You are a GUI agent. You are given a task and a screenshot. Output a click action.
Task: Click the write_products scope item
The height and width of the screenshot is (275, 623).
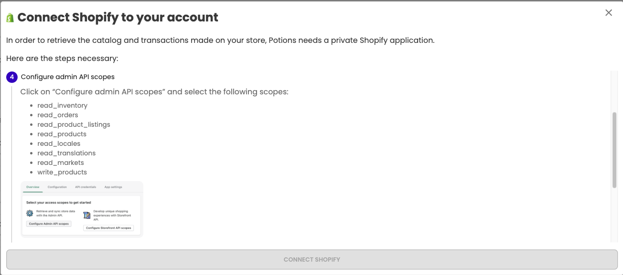[x=62, y=172]
